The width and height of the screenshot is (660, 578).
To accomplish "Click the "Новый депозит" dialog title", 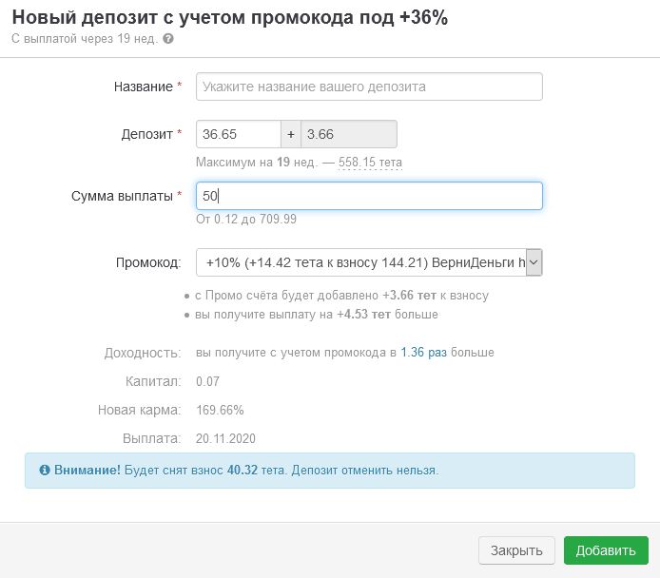I will tap(229, 17).
